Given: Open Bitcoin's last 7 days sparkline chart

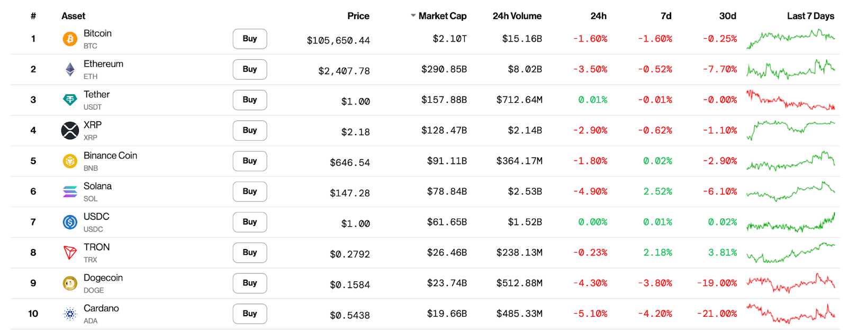Looking at the screenshot, I should [x=790, y=38].
